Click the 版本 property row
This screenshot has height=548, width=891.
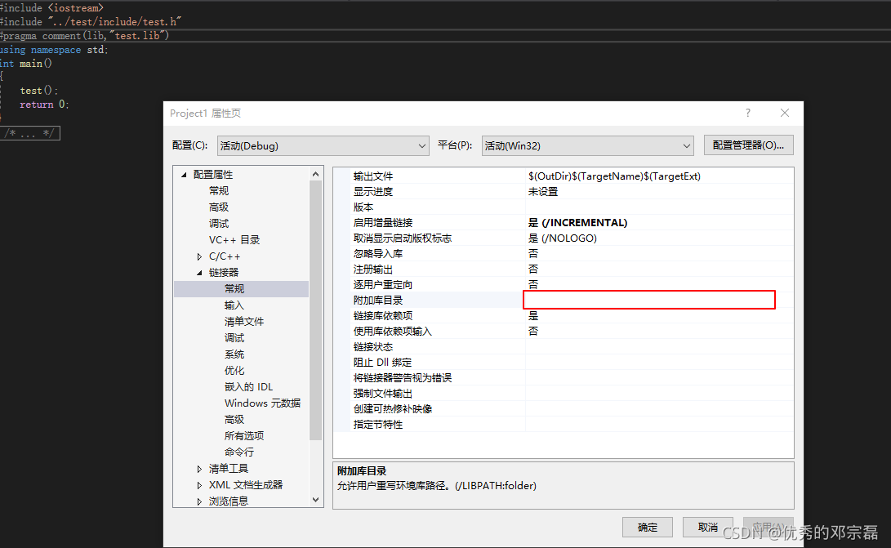564,207
